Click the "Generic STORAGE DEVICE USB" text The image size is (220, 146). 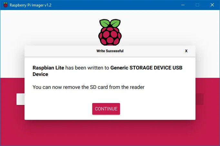(148, 68)
